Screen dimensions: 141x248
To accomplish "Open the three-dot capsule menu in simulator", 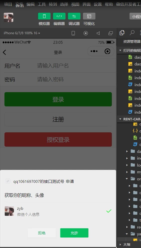I will point(94,51).
